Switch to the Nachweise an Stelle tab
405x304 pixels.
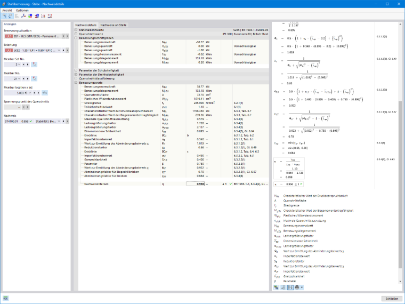114,25
